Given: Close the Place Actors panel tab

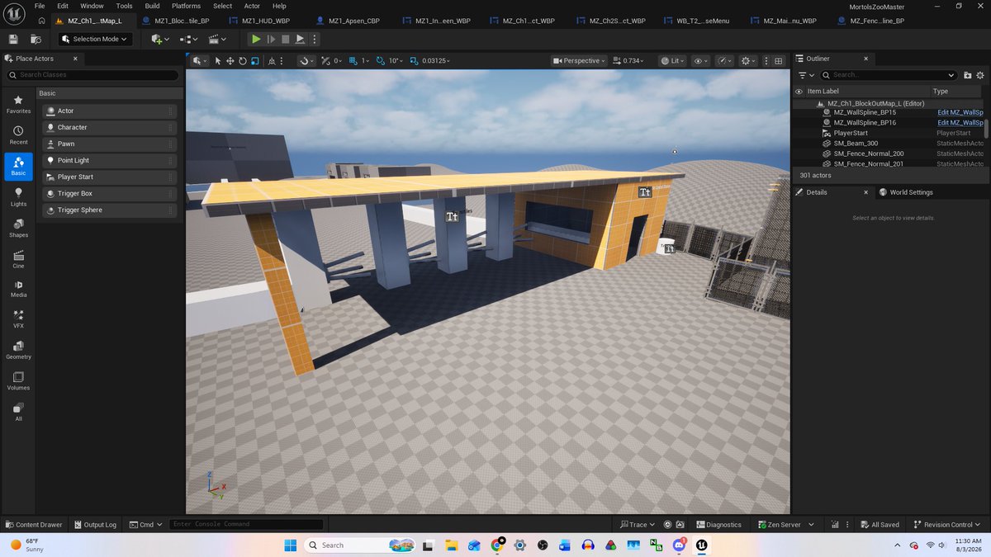Looking at the screenshot, I should [x=75, y=59].
